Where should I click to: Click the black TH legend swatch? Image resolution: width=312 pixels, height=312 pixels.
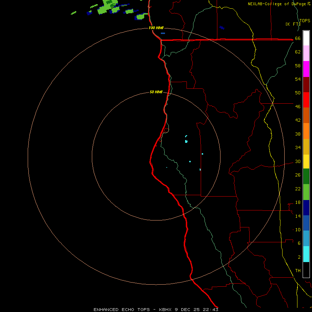[x=306, y=270]
